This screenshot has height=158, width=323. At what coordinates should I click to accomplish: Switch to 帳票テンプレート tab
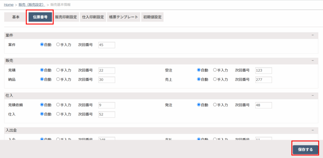click(123, 17)
